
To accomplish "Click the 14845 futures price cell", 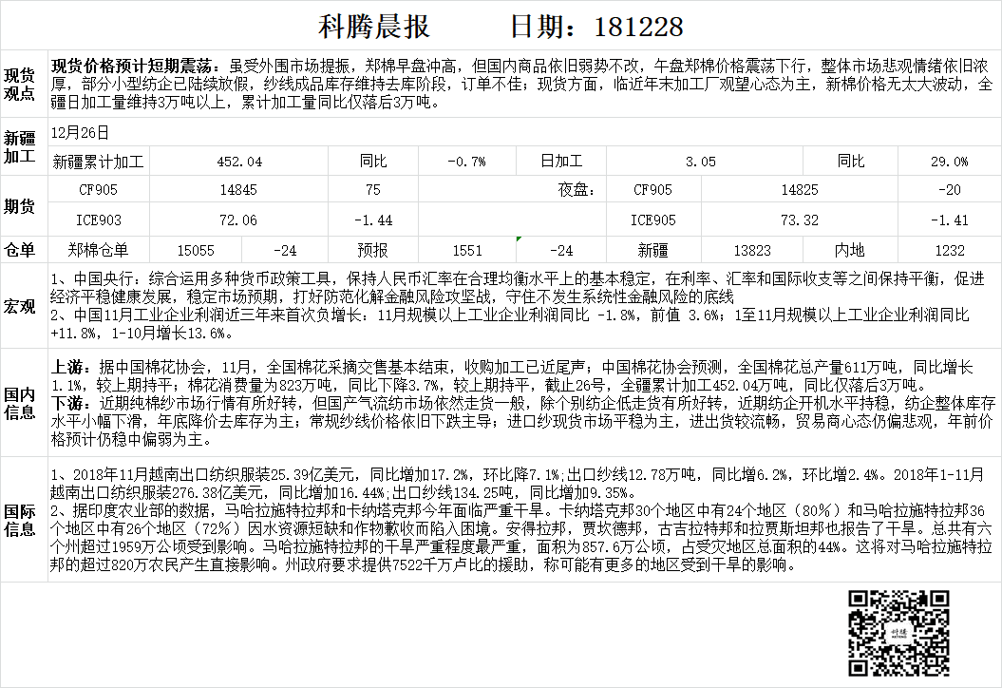I will [238, 190].
